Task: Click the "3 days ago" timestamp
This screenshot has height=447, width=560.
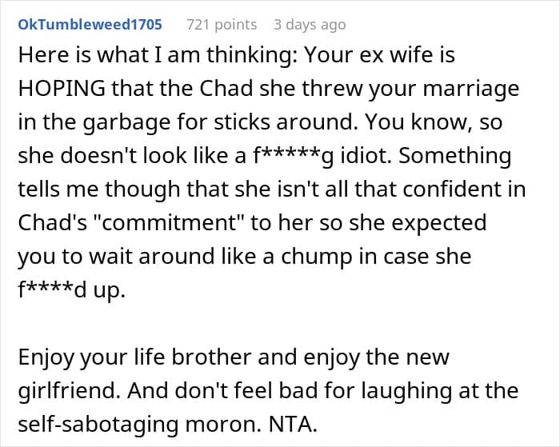Action: pos(310,25)
